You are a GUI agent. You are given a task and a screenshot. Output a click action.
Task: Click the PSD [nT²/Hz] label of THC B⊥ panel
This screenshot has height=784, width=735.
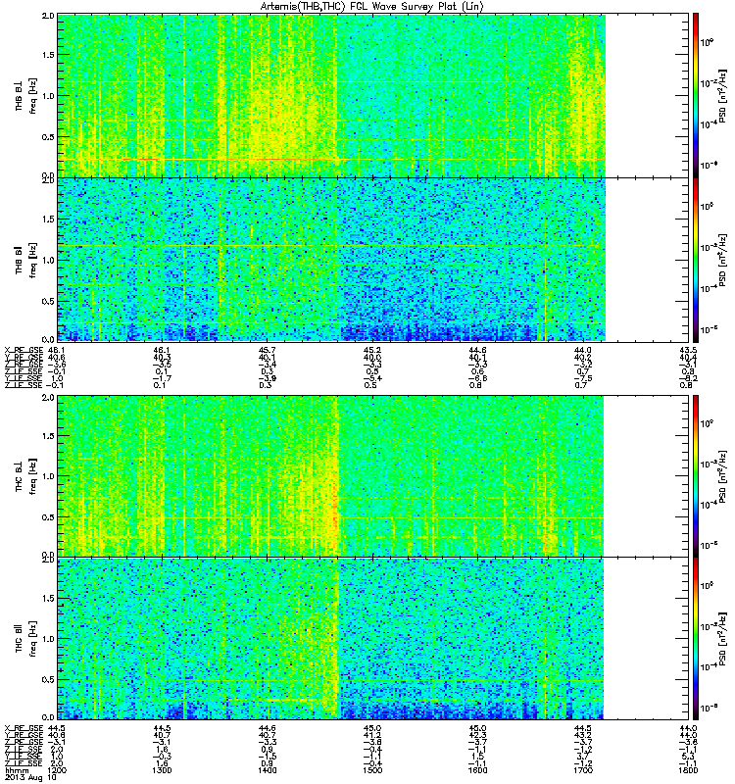pyautogui.click(x=722, y=476)
